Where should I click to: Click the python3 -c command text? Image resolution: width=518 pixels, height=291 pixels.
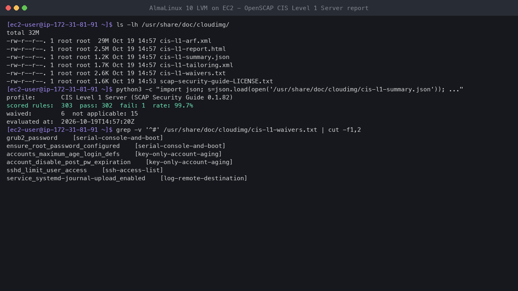pos(290,89)
